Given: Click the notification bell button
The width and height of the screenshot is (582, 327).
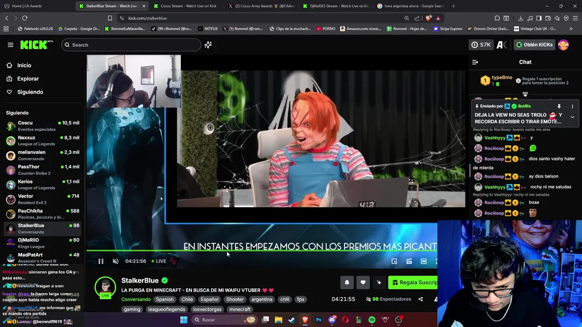Looking at the screenshot, I should [347, 282].
